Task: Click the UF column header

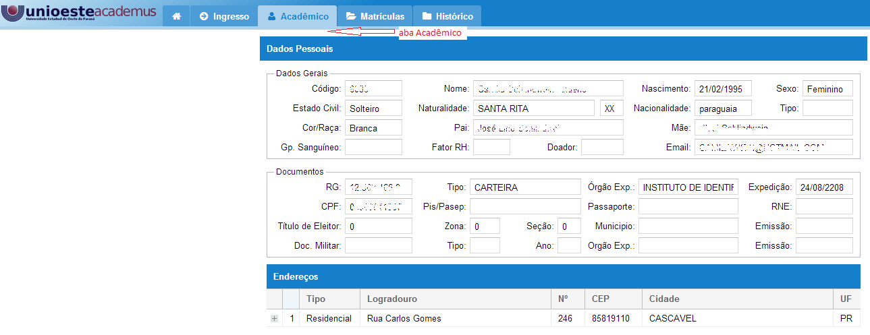Action: pyautogui.click(x=847, y=299)
